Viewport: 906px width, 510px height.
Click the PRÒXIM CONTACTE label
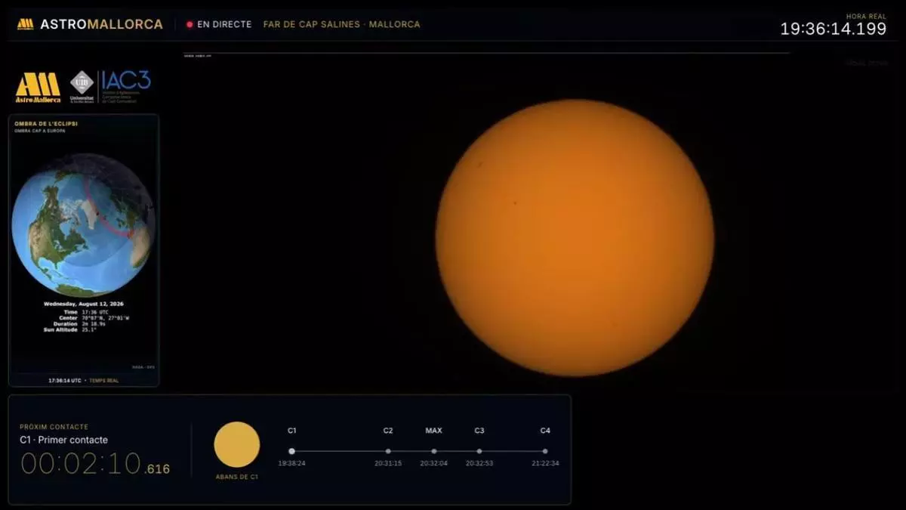pyautogui.click(x=54, y=427)
